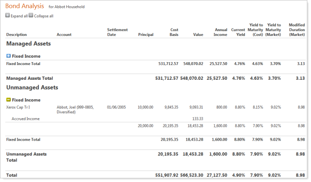Sort by the Principal column header
The width and height of the screenshot is (311, 182).
(x=145, y=35)
